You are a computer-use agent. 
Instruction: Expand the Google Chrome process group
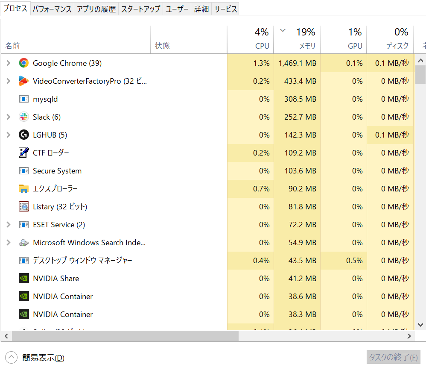pyautogui.click(x=8, y=63)
